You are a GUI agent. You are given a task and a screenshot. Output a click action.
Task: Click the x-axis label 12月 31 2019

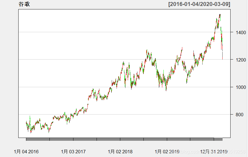pos(214,152)
